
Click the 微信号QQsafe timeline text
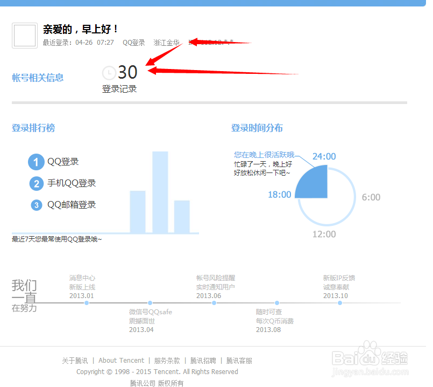pos(151,312)
